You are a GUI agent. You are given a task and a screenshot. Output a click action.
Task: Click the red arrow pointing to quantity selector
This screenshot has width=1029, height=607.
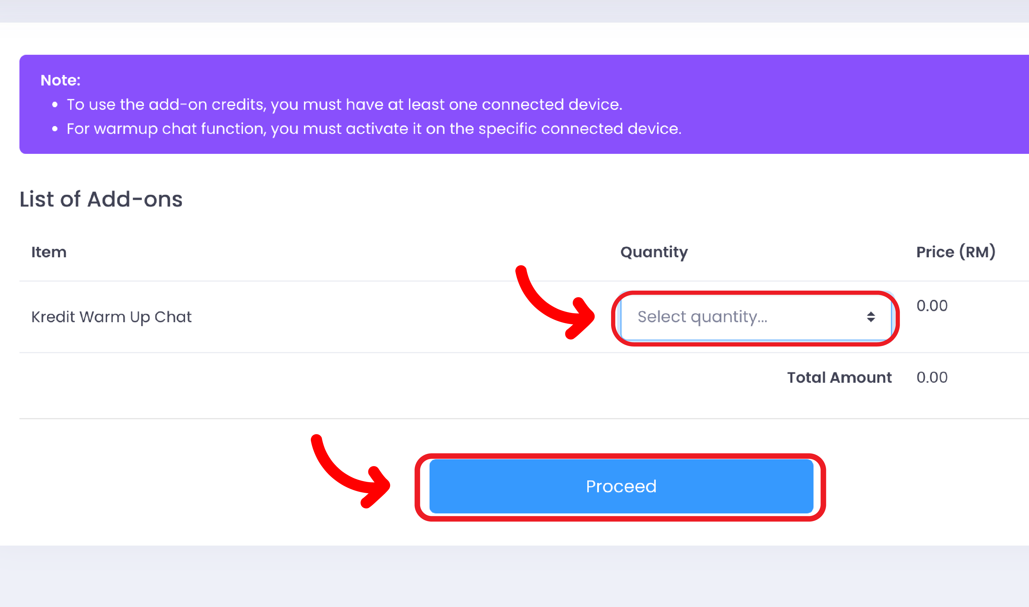(x=552, y=305)
